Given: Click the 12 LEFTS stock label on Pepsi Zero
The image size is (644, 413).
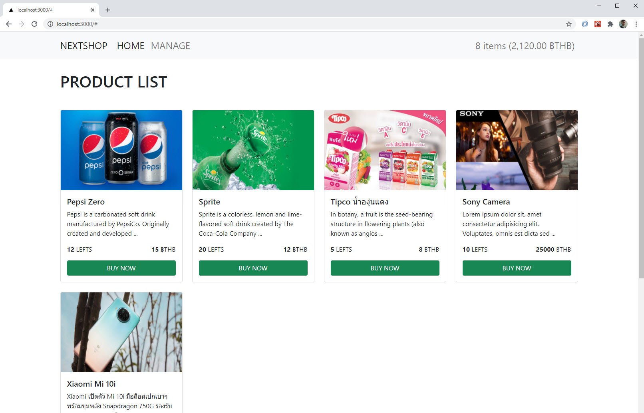Looking at the screenshot, I should (80, 249).
